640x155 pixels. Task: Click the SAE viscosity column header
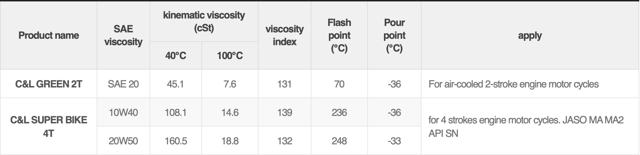pos(123,36)
